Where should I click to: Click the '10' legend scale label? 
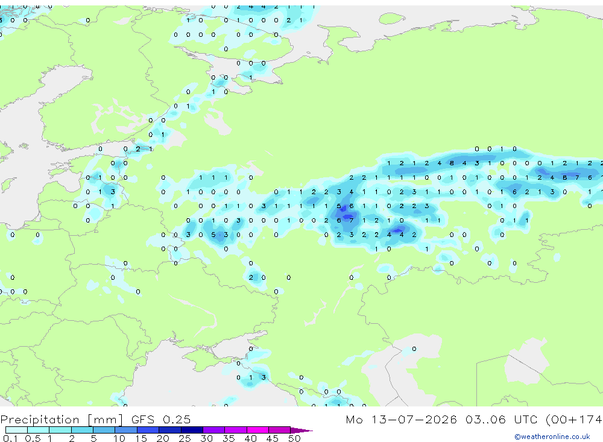click(x=119, y=438)
